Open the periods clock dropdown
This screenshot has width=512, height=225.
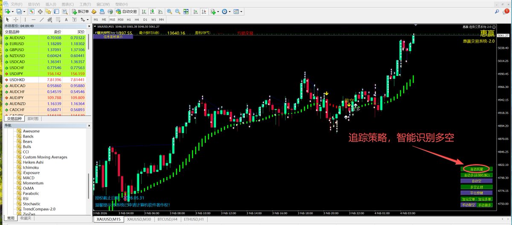pyautogui.click(x=226, y=12)
